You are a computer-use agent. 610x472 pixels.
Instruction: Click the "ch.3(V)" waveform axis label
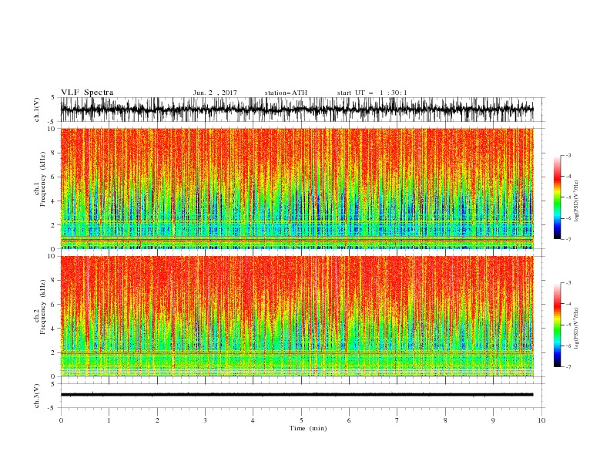pyautogui.click(x=37, y=396)
